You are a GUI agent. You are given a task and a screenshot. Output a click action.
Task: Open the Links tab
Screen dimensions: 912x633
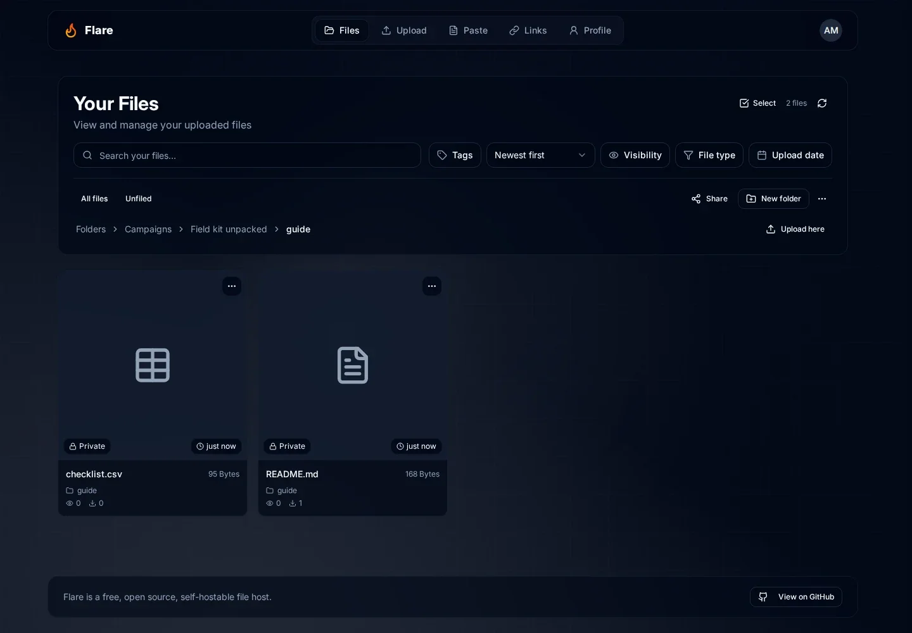click(528, 30)
